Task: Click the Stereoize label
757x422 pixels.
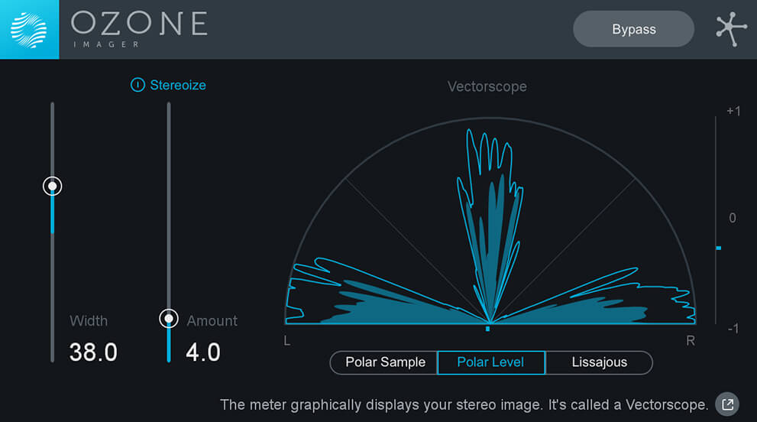Action: [178, 85]
